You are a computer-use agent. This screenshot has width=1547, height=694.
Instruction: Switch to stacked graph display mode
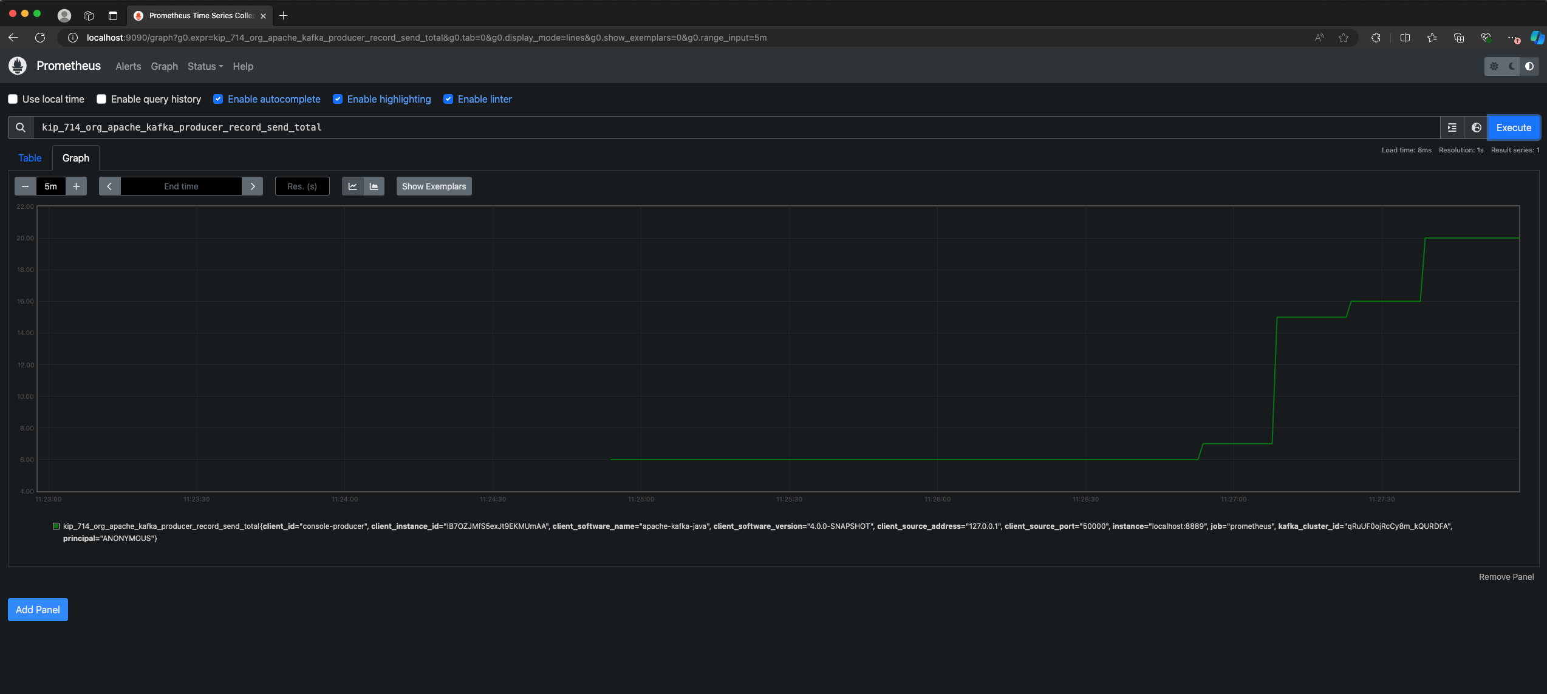point(374,186)
